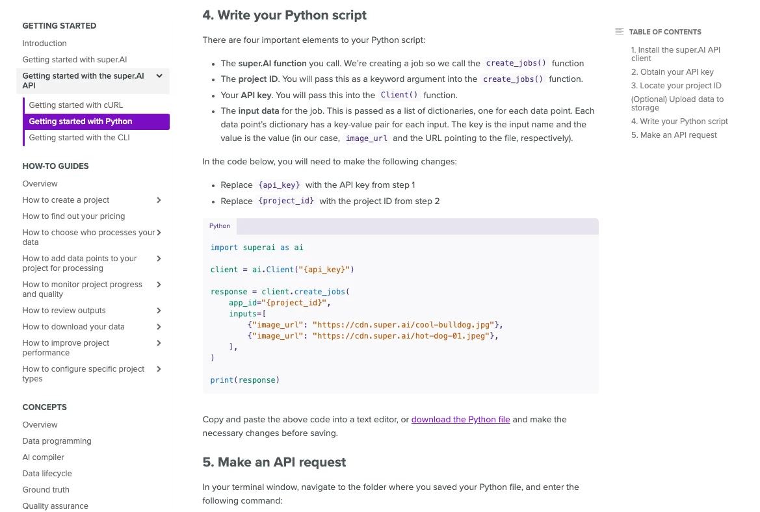Expand How to add data points chevron

[x=159, y=259]
